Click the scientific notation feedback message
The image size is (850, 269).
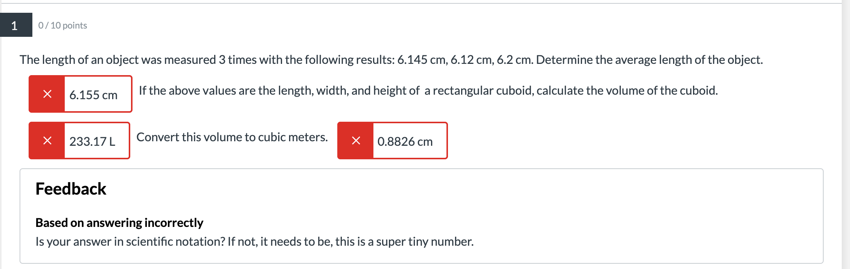tap(254, 242)
